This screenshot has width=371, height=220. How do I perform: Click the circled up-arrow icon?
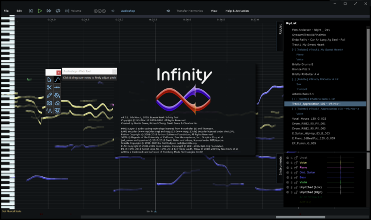point(104,11)
